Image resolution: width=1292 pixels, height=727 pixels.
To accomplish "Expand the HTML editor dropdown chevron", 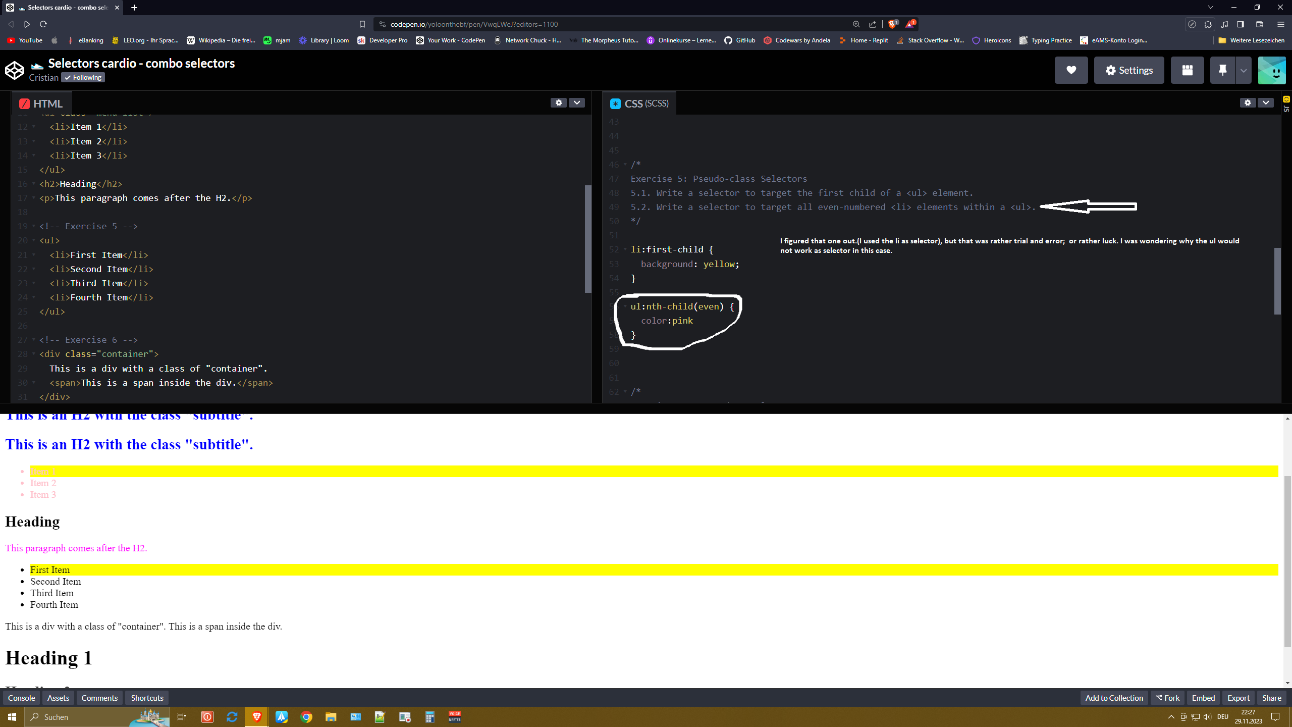I will point(576,102).
